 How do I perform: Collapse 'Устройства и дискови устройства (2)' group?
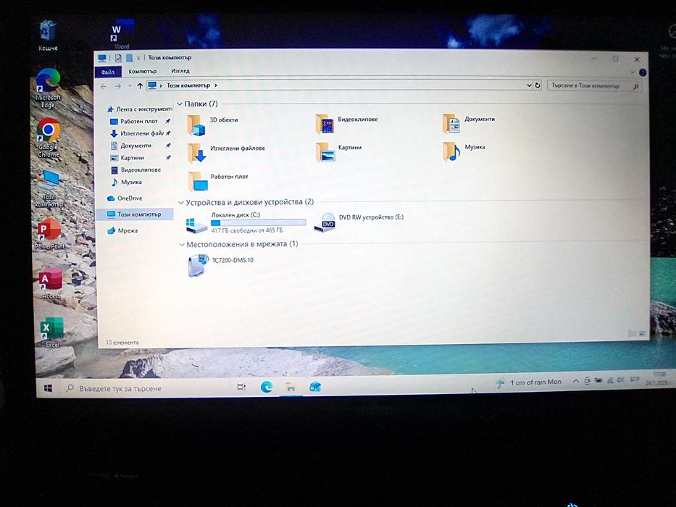[x=181, y=203]
